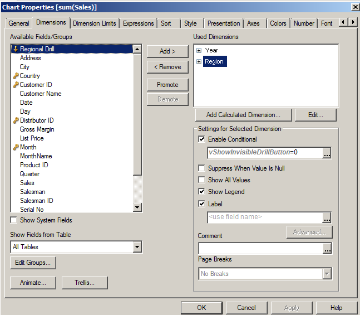Toggle the Show Legend checkbox
Viewport: 360px width, 315px height.
pos(201,191)
